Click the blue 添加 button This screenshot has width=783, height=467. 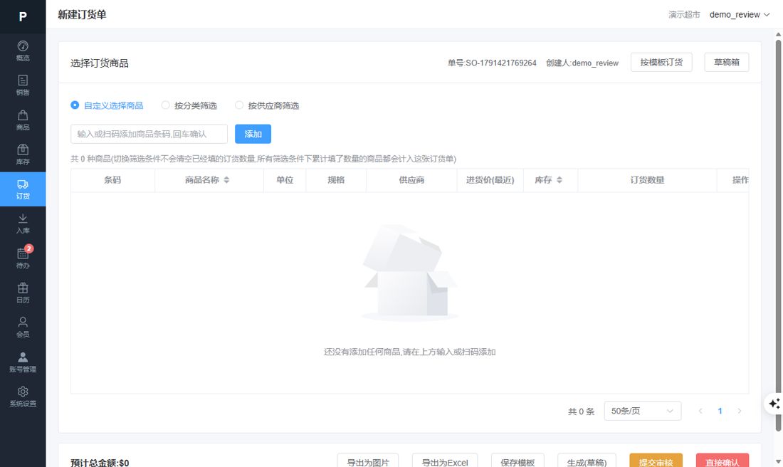pyautogui.click(x=253, y=134)
